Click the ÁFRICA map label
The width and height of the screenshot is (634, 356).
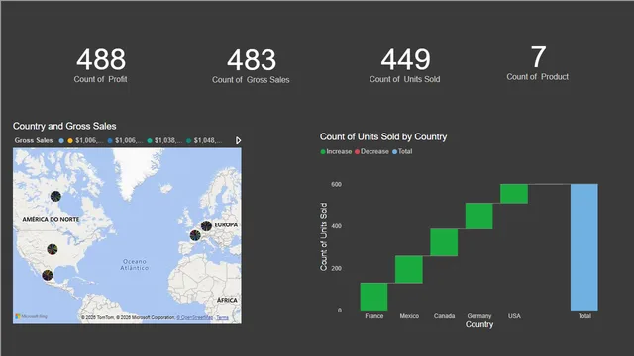pyautogui.click(x=227, y=300)
